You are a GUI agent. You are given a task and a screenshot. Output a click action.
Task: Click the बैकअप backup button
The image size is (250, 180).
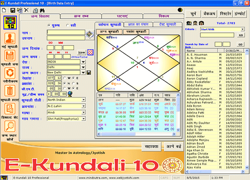click(x=209, y=14)
